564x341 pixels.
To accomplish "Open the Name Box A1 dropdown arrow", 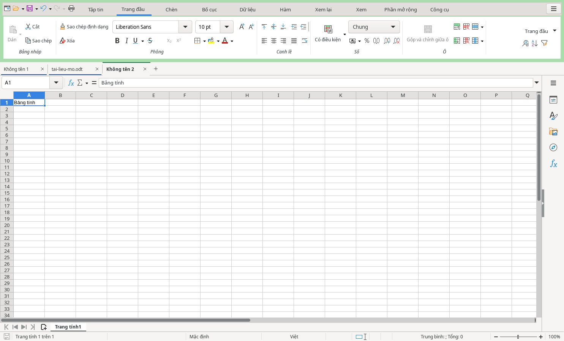I will pos(56,83).
